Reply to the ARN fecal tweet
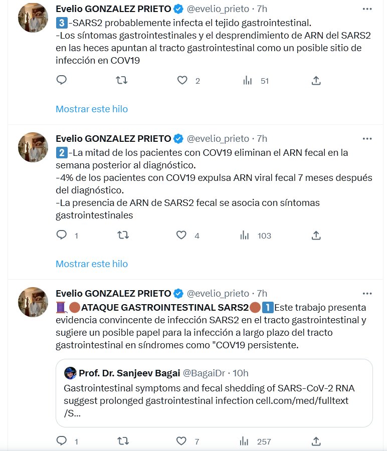The width and height of the screenshot is (387, 451). tap(62, 235)
